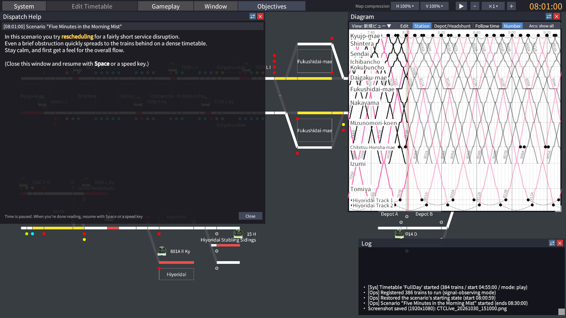Select train 14 D near the depot
The image size is (566, 318).
(x=399, y=234)
